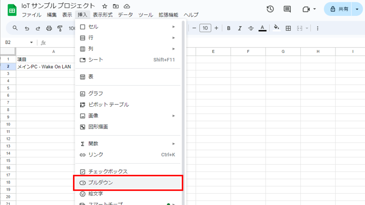This screenshot has width=365, height=205.
Task: Print the spreadsheet
Action: (x=49, y=28)
